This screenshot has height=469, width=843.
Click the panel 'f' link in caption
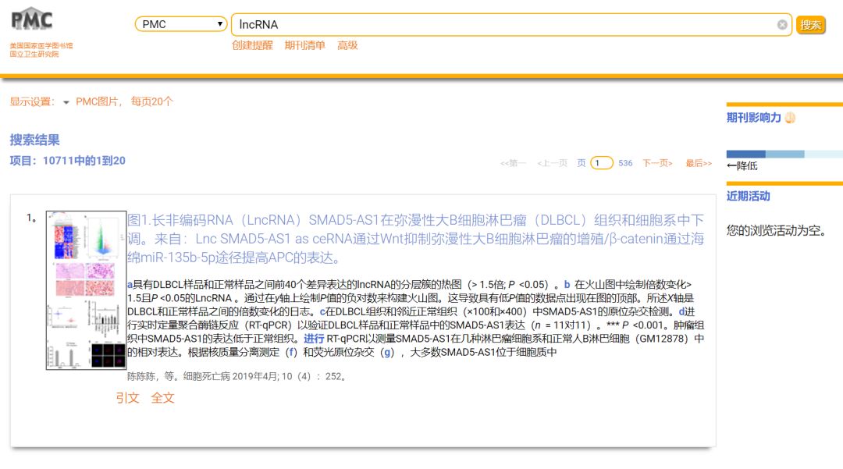(x=291, y=353)
